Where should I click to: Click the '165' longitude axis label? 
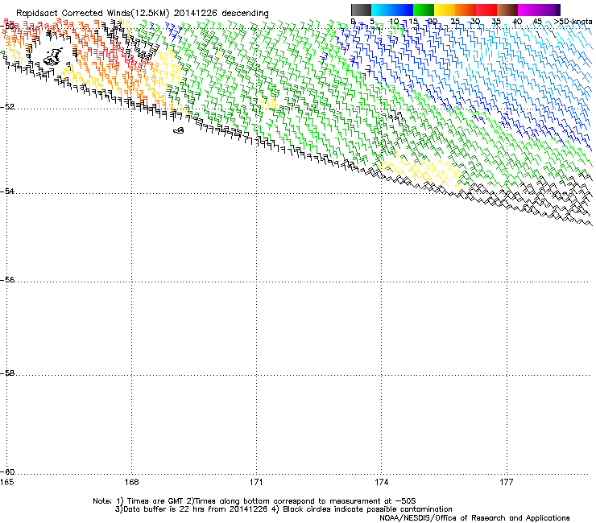tap(6, 482)
